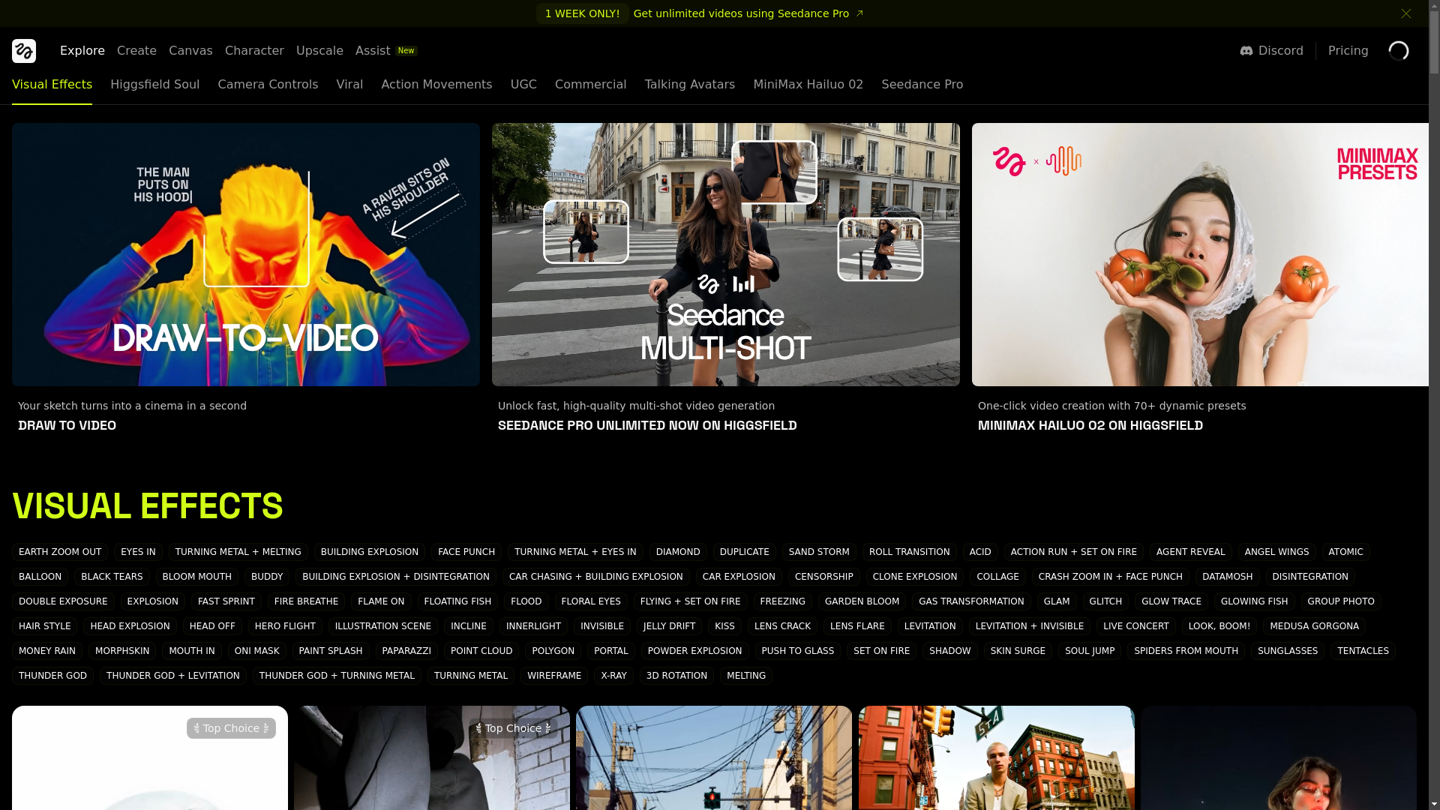Open the Explore menu item

82,51
